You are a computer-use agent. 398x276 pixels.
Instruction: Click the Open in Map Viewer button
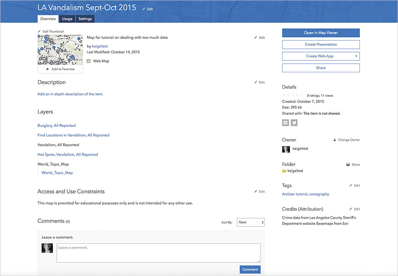pyautogui.click(x=321, y=33)
